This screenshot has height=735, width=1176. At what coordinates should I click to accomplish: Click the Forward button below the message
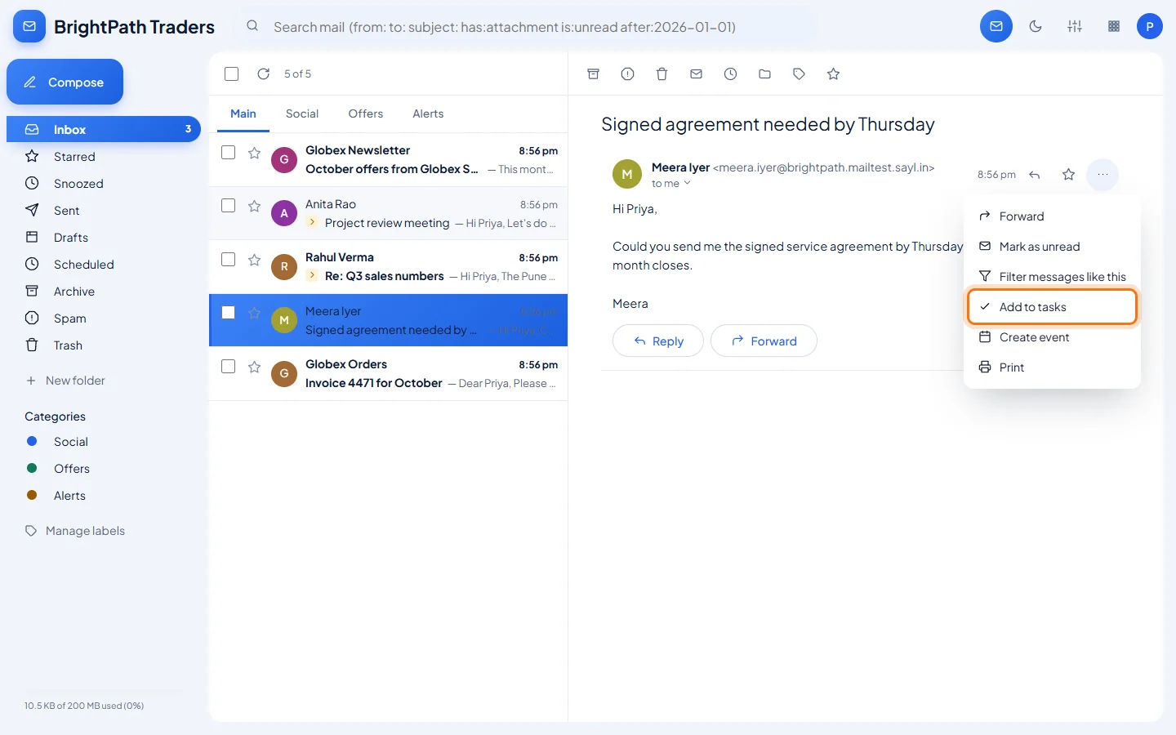point(764,341)
